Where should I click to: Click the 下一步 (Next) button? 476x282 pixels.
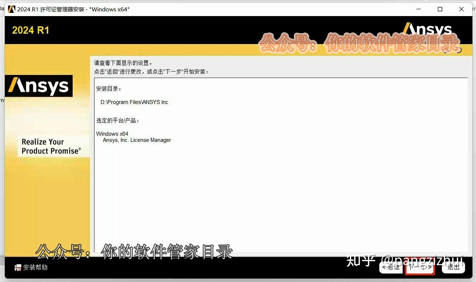click(x=419, y=268)
